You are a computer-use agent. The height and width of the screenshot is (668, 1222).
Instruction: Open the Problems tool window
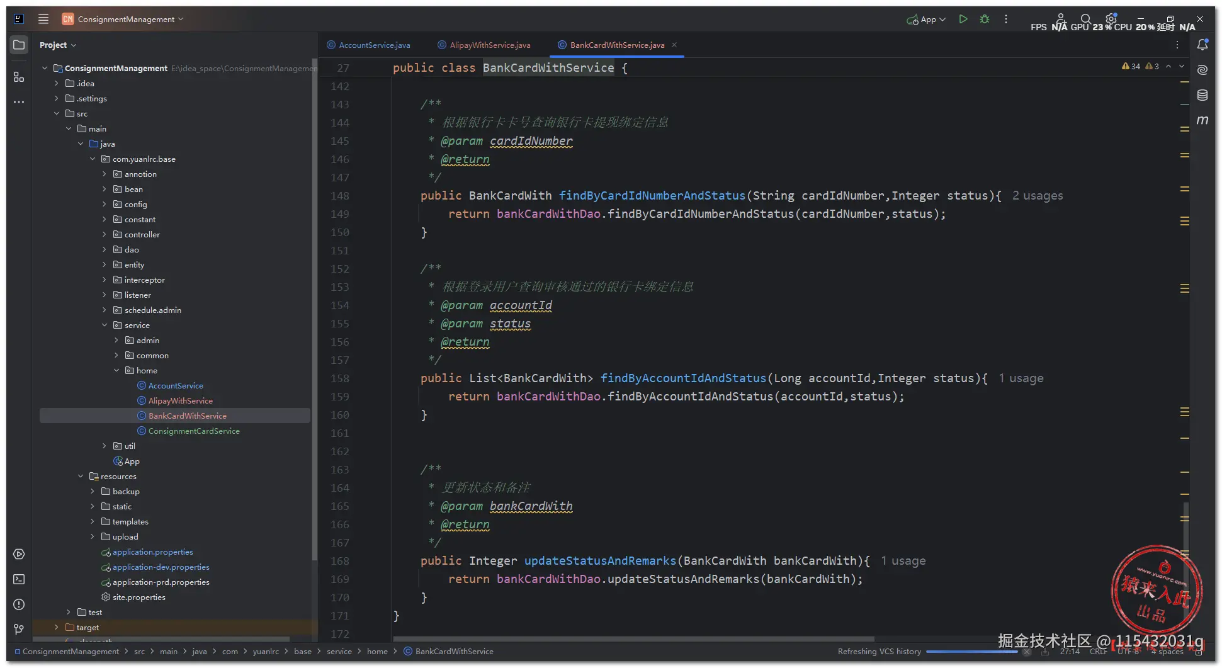(19, 604)
